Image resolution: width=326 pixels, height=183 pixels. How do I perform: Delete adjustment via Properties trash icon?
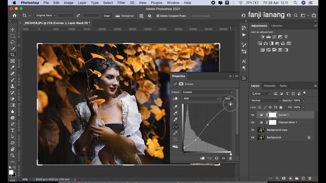(230, 158)
